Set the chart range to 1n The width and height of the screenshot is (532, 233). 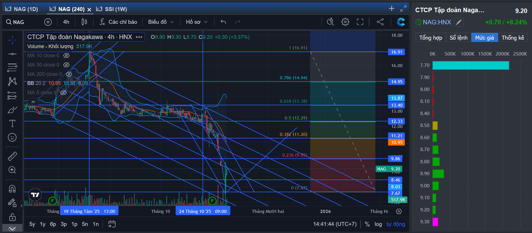pos(96,224)
